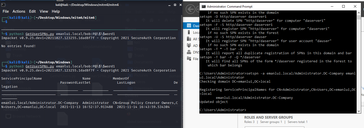The image size is (364, 128).
Task: Open the Actions menu in terminal
Action: coord(19,11)
